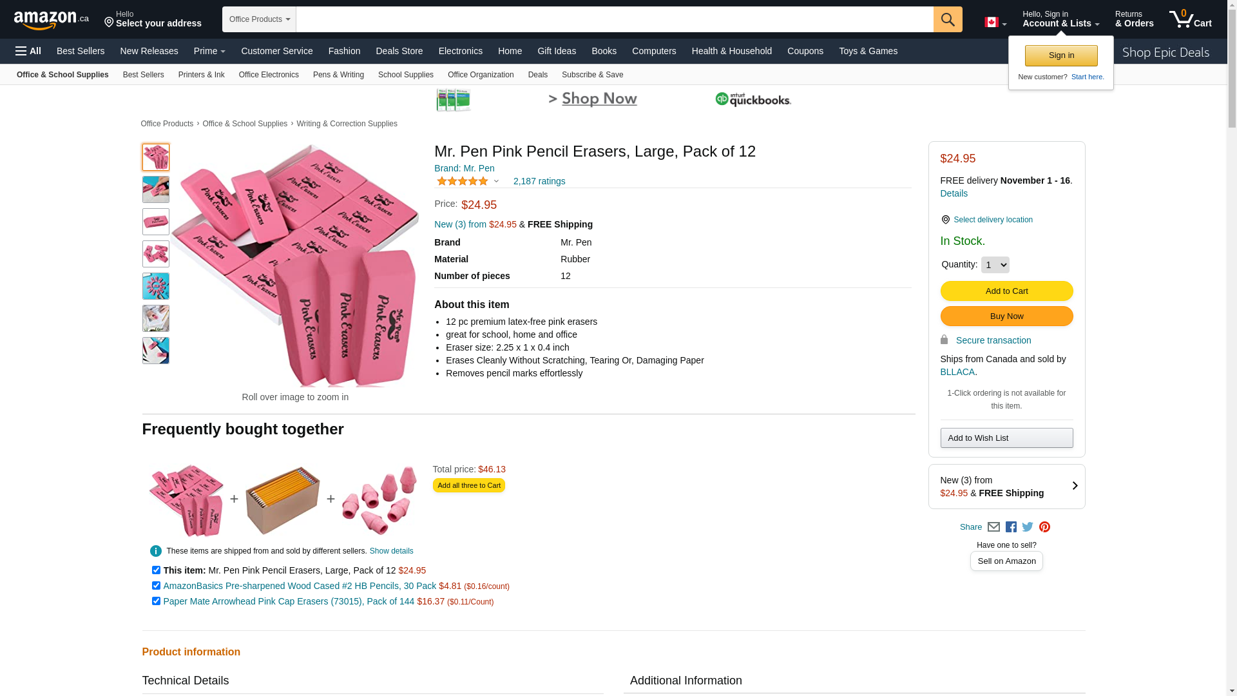
Task: Open the shopping cart icon
Action: [1190, 19]
